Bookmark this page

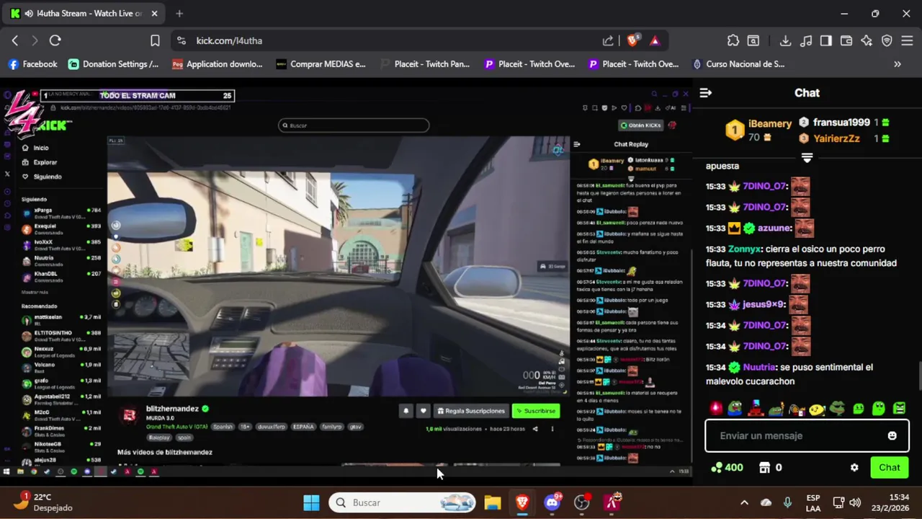pyautogui.click(x=155, y=41)
